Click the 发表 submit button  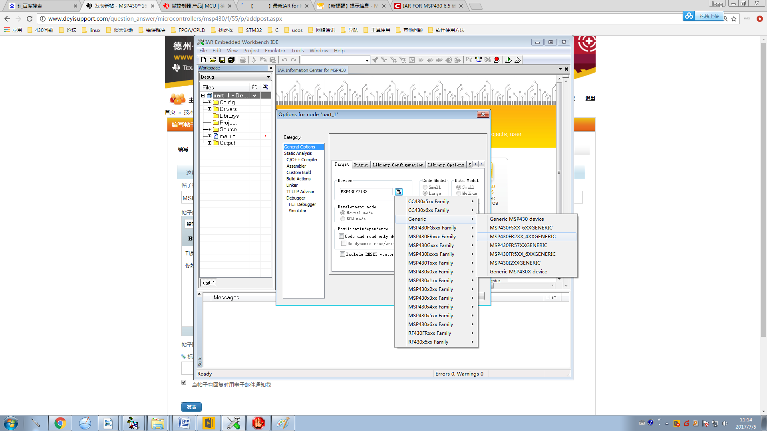coord(191,407)
